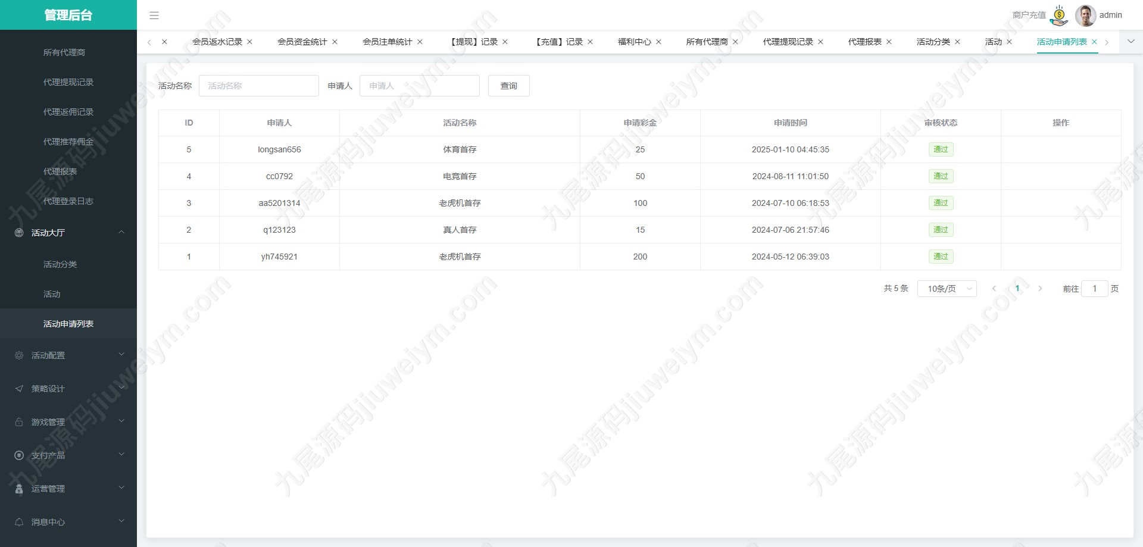Close the 活动申请列表 tab
This screenshot has width=1143, height=547.
pyautogui.click(x=1094, y=42)
